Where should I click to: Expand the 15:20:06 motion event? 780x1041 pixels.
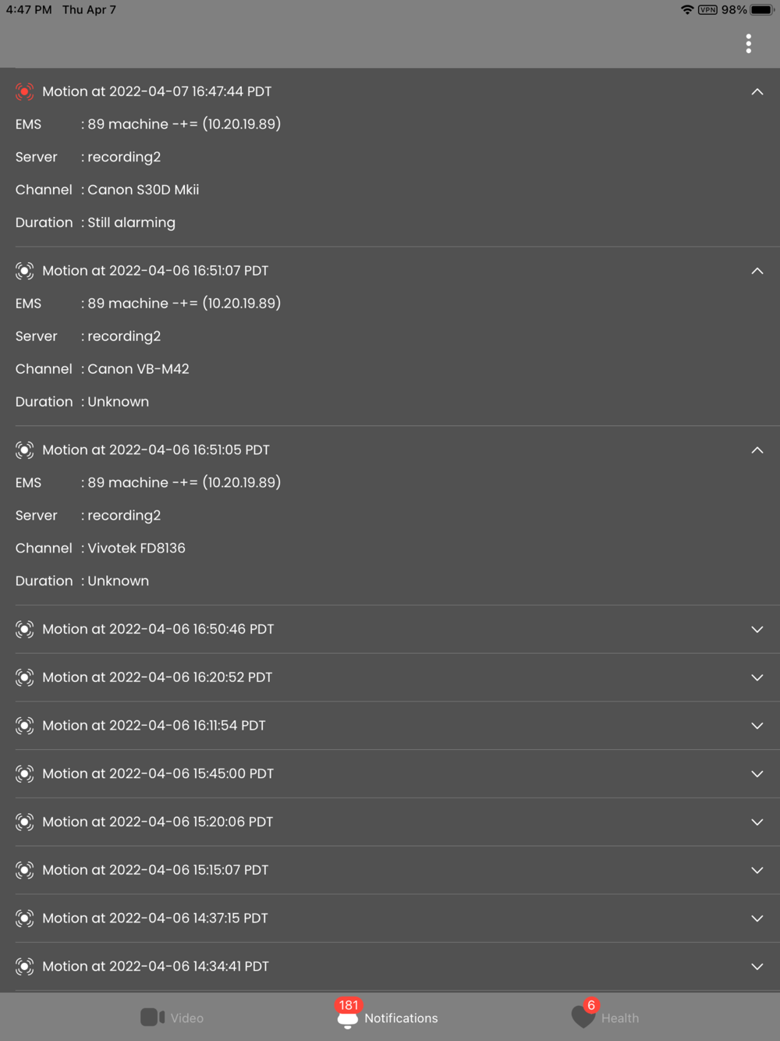757,822
